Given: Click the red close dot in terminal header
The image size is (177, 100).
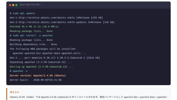Looking at the screenshot, I should [x=10, y=5].
